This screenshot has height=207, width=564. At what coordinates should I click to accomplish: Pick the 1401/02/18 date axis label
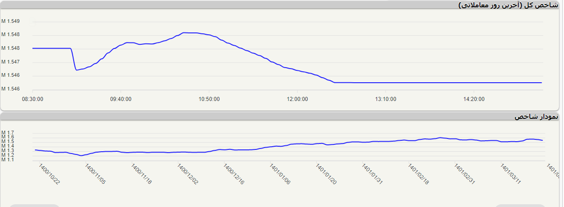(419, 175)
